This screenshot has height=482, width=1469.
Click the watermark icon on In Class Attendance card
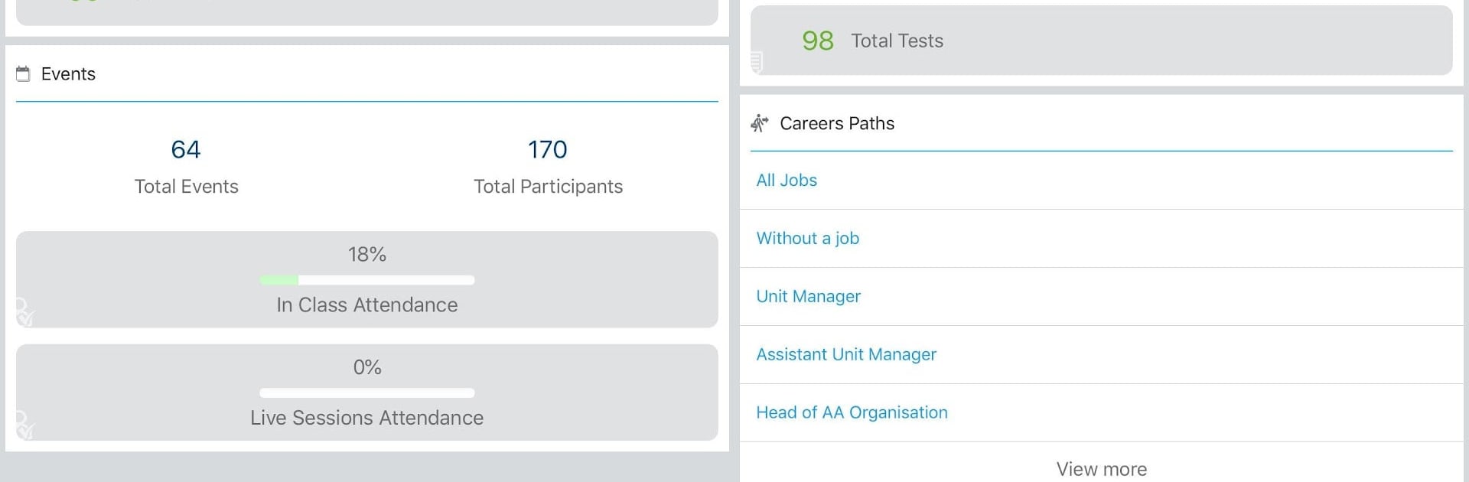click(x=24, y=312)
